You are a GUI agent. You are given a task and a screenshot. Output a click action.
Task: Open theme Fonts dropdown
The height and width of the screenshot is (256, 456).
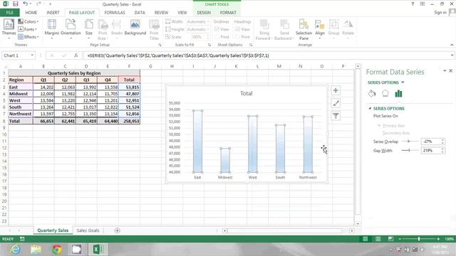point(27,29)
